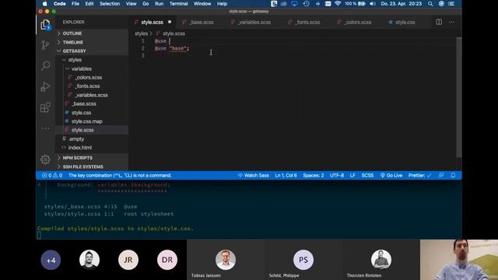Click Ln 1, Col 6 cursor position
This screenshot has height=280, width=498.
click(x=286, y=175)
